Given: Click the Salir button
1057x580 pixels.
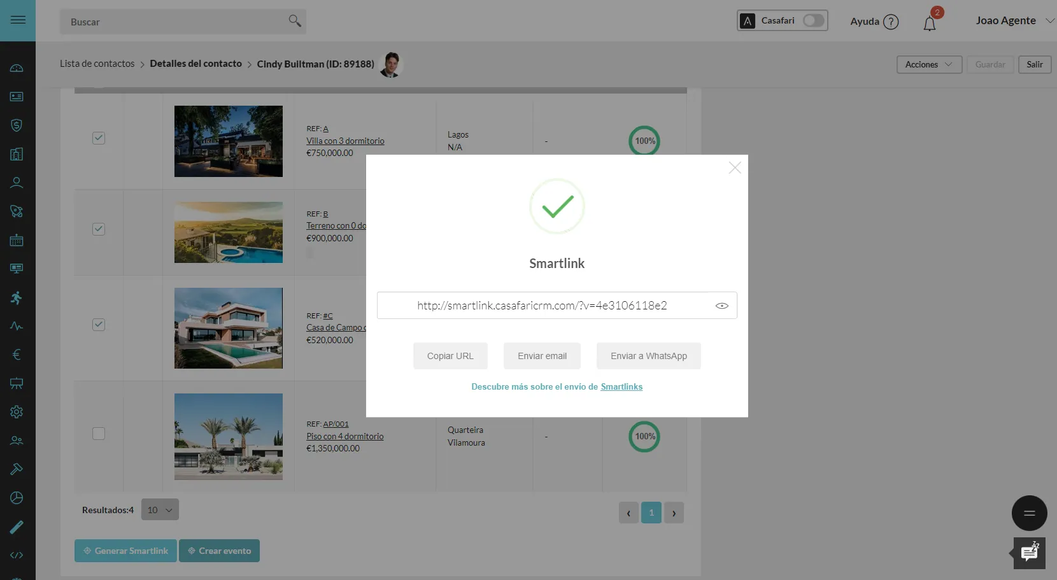Looking at the screenshot, I should point(1035,64).
